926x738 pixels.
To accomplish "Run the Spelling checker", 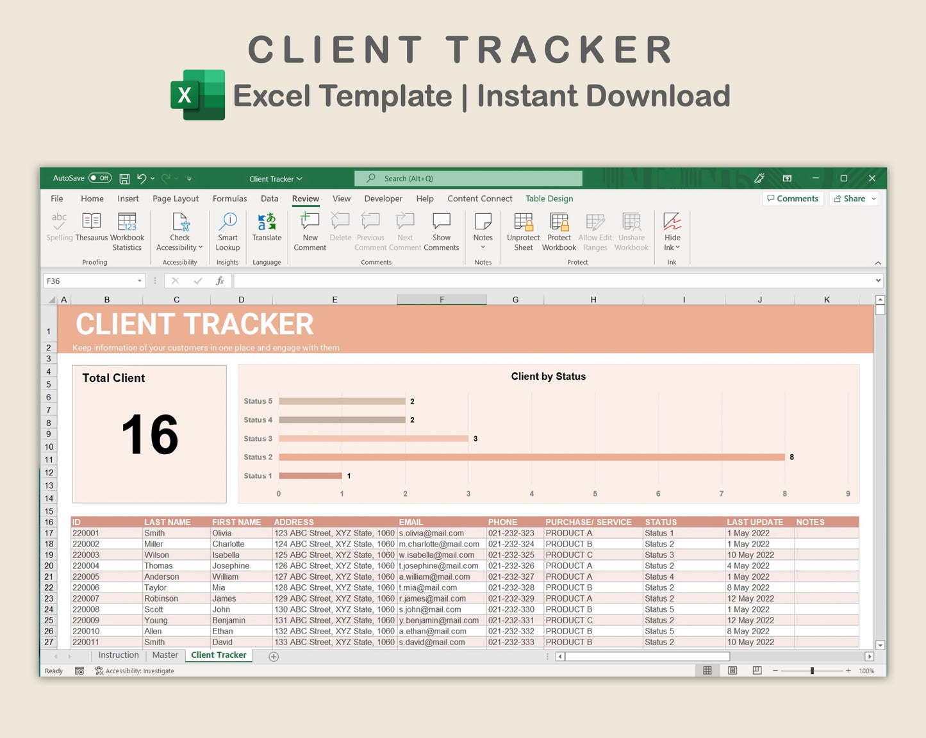I will [x=59, y=232].
